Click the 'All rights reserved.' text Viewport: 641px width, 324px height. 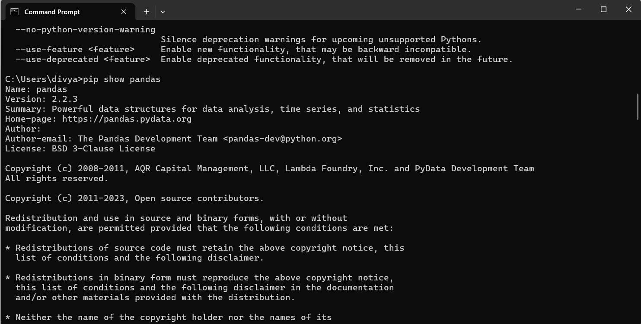[x=57, y=178]
